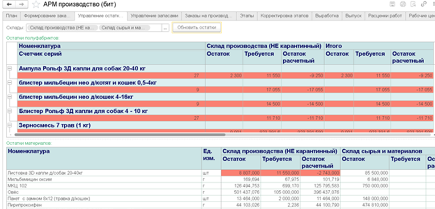Open the preview magnifier icon

[413, 4]
